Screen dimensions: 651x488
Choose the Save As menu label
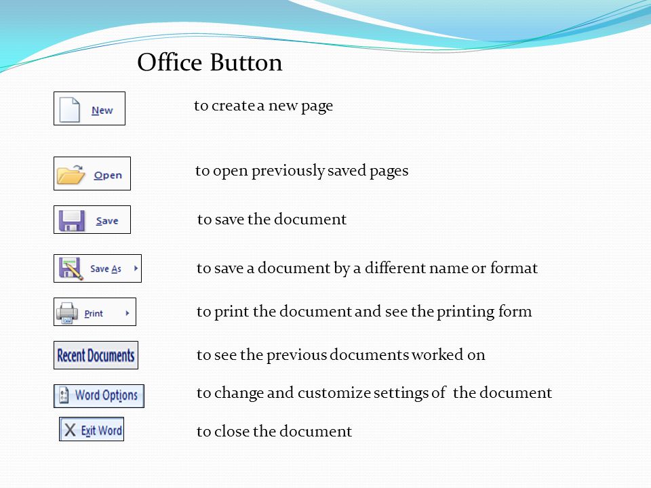(x=106, y=269)
